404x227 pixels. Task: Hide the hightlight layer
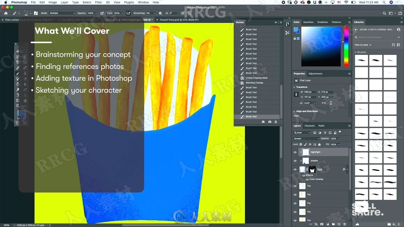[x=295, y=152]
